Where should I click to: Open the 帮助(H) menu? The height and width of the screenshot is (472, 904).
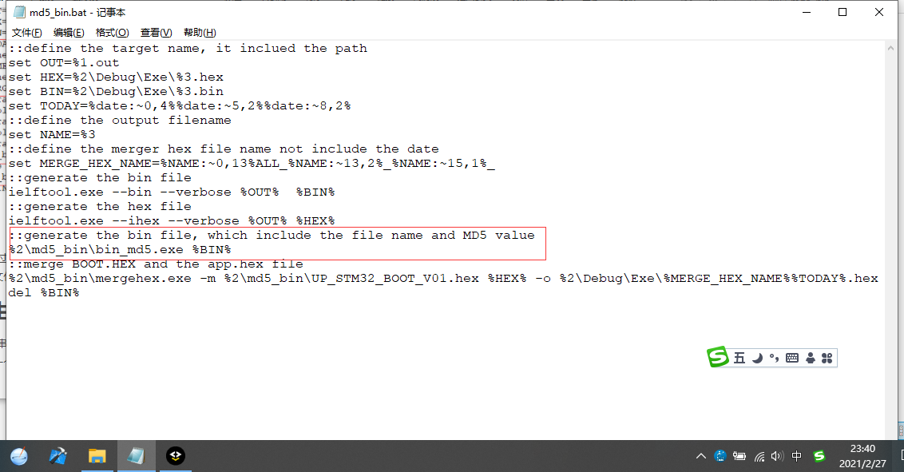point(200,33)
